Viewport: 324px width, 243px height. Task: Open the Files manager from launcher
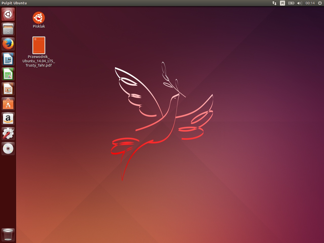click(8, 29)
